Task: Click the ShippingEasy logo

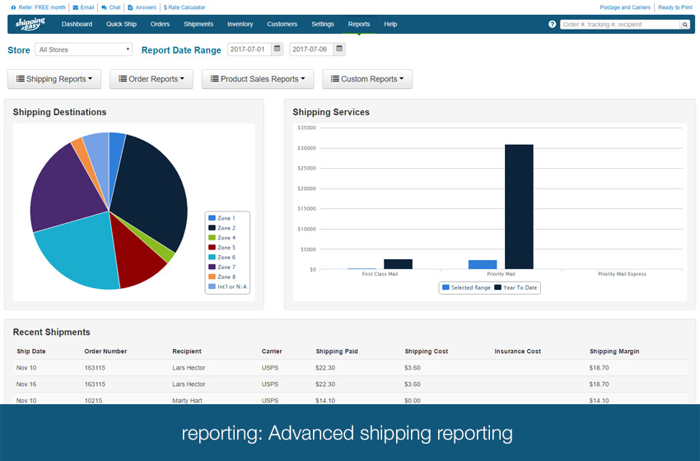Action: 30,24
